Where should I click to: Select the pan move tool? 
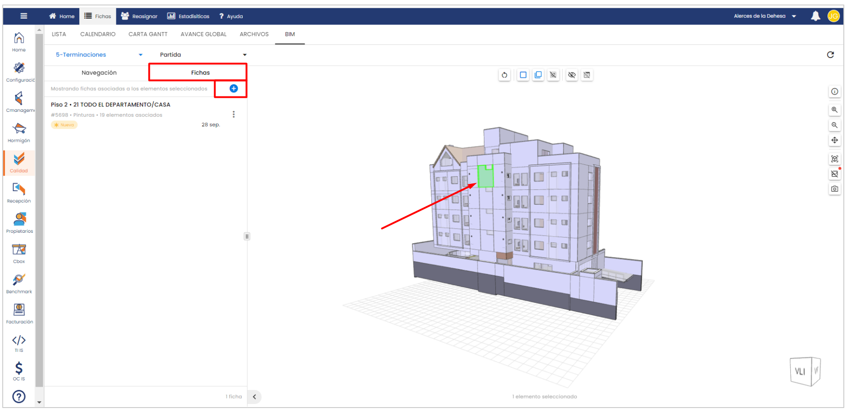(x=834, y=140)
